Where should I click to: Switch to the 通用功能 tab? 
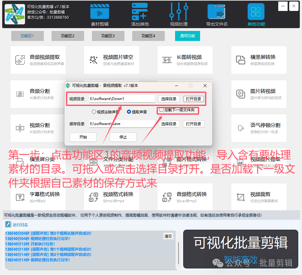pyautogui.click(x=187, y=36)
